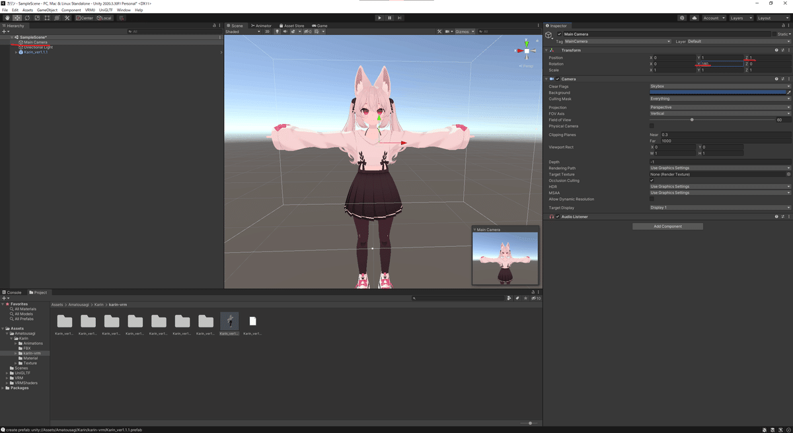Screen dimensions: 793x433
Task: Toggle Physical Camera checkbox
Action: 652,126
